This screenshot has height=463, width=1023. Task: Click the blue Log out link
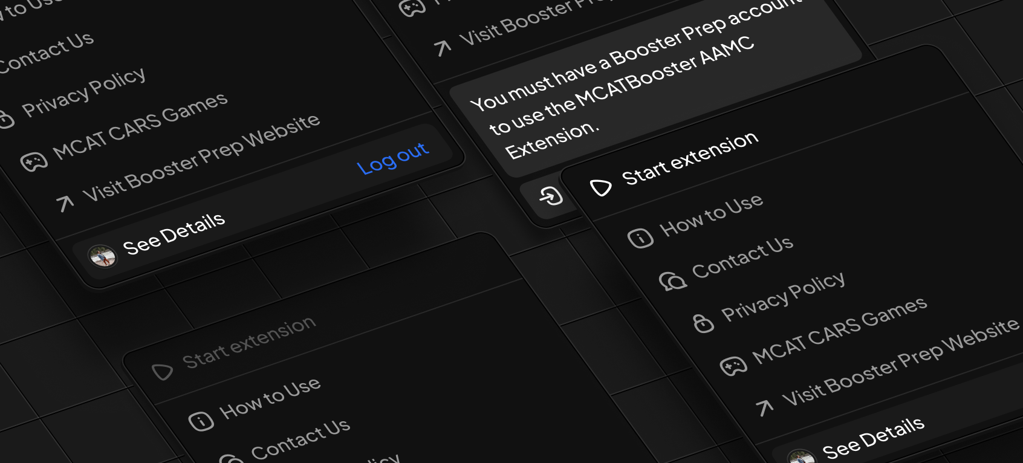(393, 159)
